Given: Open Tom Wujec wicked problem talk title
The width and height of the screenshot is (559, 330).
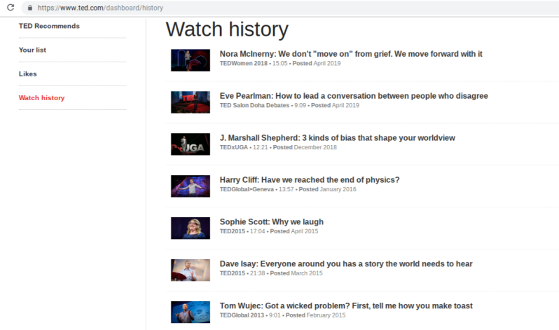Looking at the screenshot, I should (346, 305).
